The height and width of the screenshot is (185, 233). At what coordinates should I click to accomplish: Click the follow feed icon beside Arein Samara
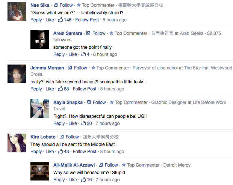(x=88, y=33)
